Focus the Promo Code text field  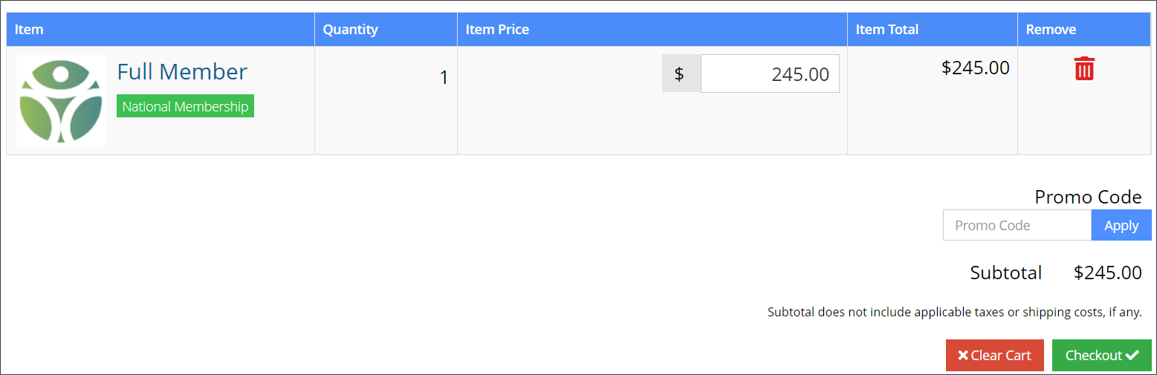[1017, 226]
